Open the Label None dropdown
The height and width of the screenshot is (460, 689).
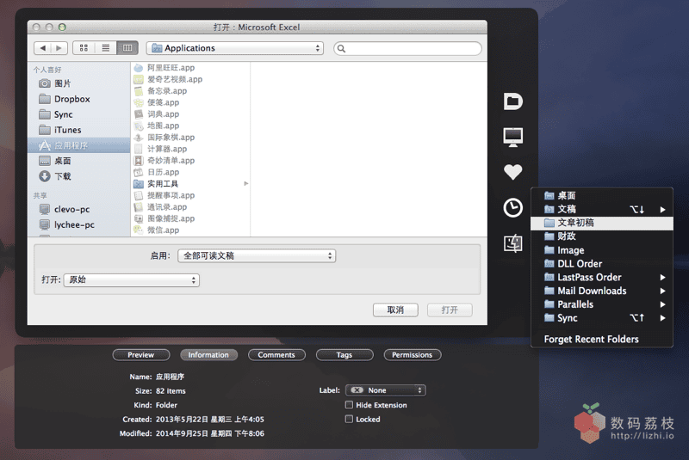pos(385,390)
